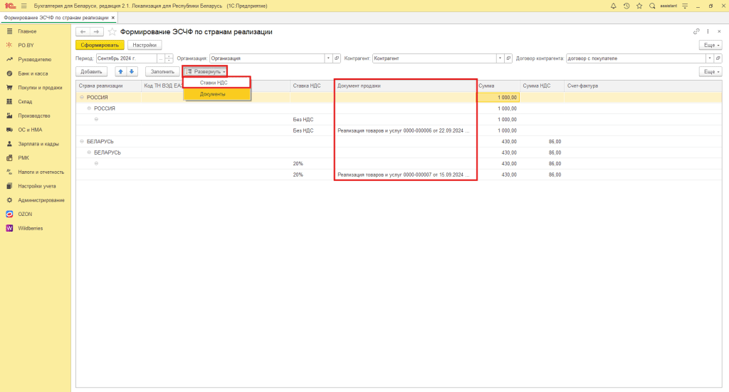Collapse top-level БЕЛАРУСЬ row
This screenshot has width=729, height=392.
[82, 142]
